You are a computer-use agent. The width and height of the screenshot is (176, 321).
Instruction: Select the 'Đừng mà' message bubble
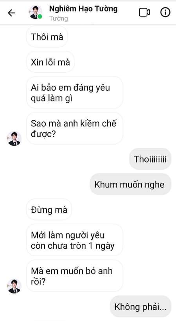tap(49, 210)
